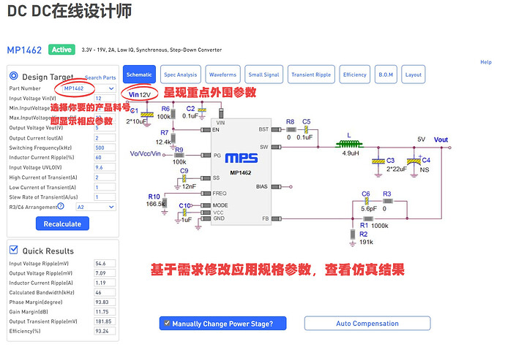Viewport: 505px width, 347px height.
Task: Open the Transient Ripple tab
Action: [x=311, y=75]
